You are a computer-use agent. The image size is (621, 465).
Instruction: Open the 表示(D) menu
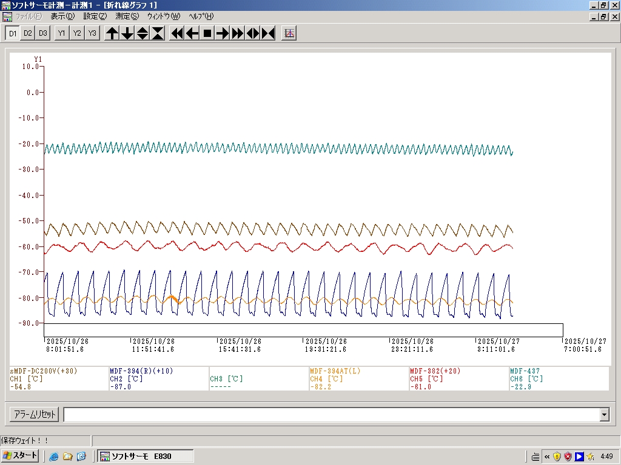point(62,16)
